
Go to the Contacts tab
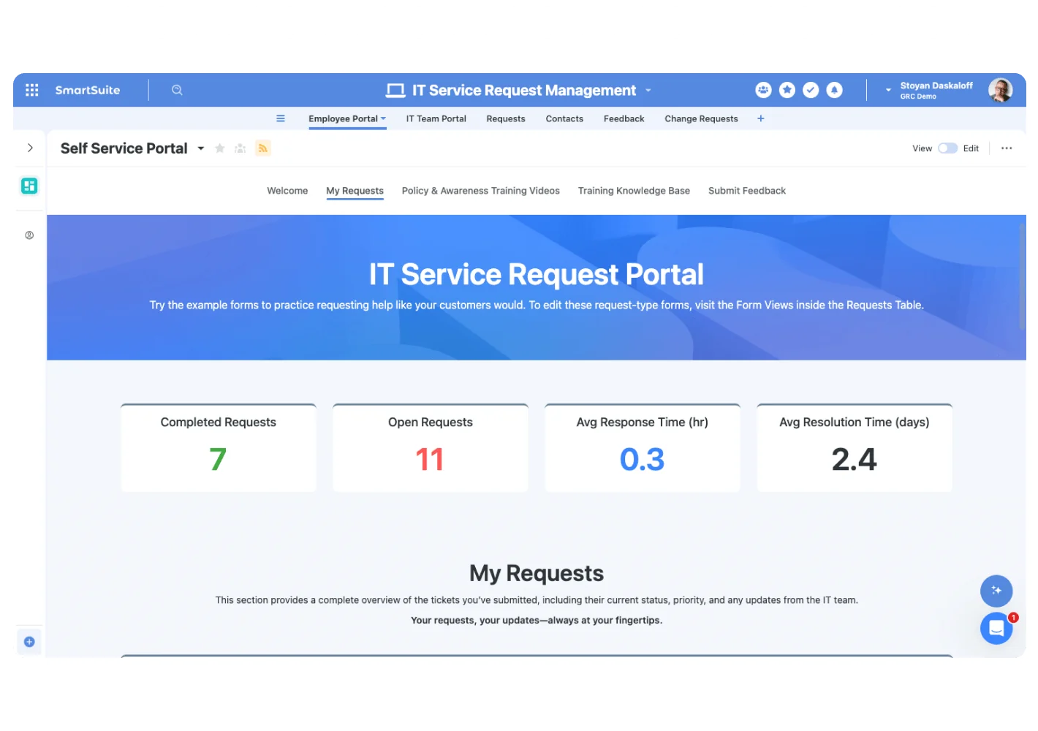point(564,118)
